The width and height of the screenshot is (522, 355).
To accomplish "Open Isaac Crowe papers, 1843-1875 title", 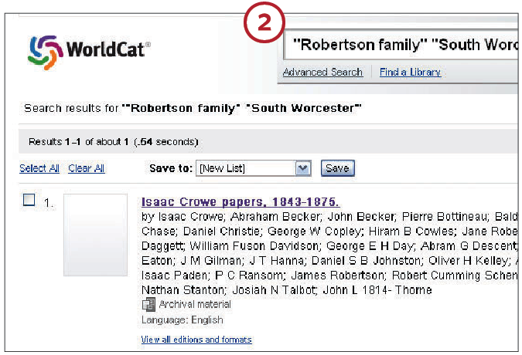I will (x=240, y=201).
